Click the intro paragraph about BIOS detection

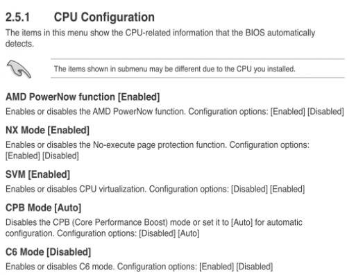pos(160,38)
